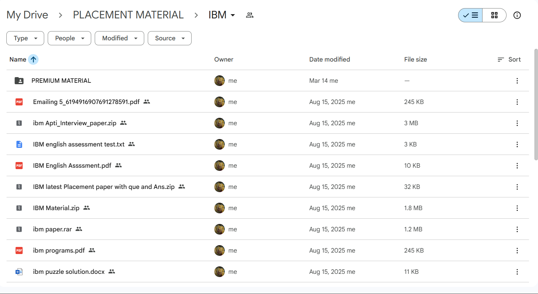Viewport: 538px width, 294px height.
Task: Click the shared people icon beside IBM breadcrumb
Action: [250, 15]
